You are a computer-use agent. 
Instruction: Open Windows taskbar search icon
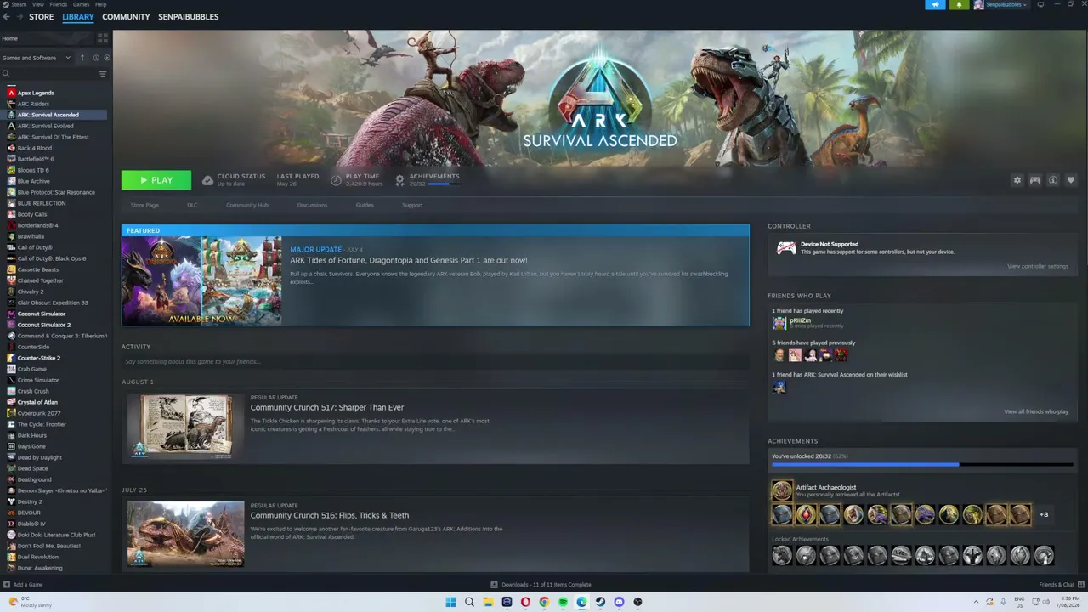[x=469, y=602]
